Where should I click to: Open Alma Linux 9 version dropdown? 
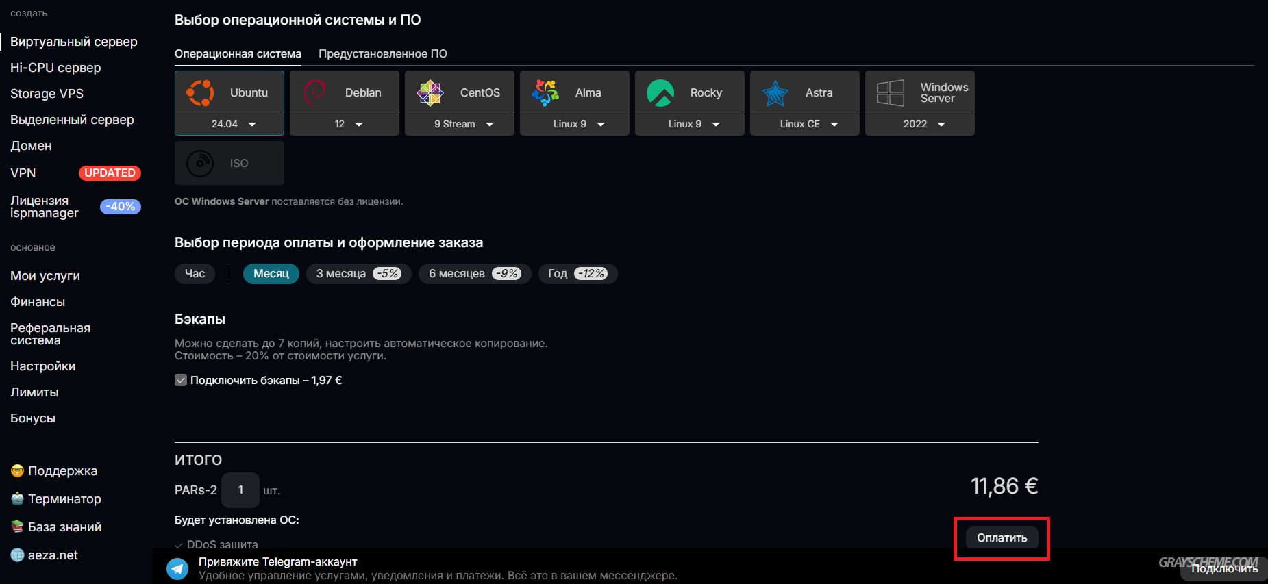(575, 125)
